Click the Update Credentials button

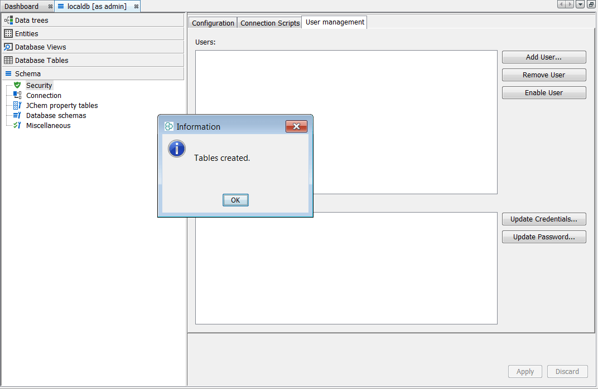543,219
